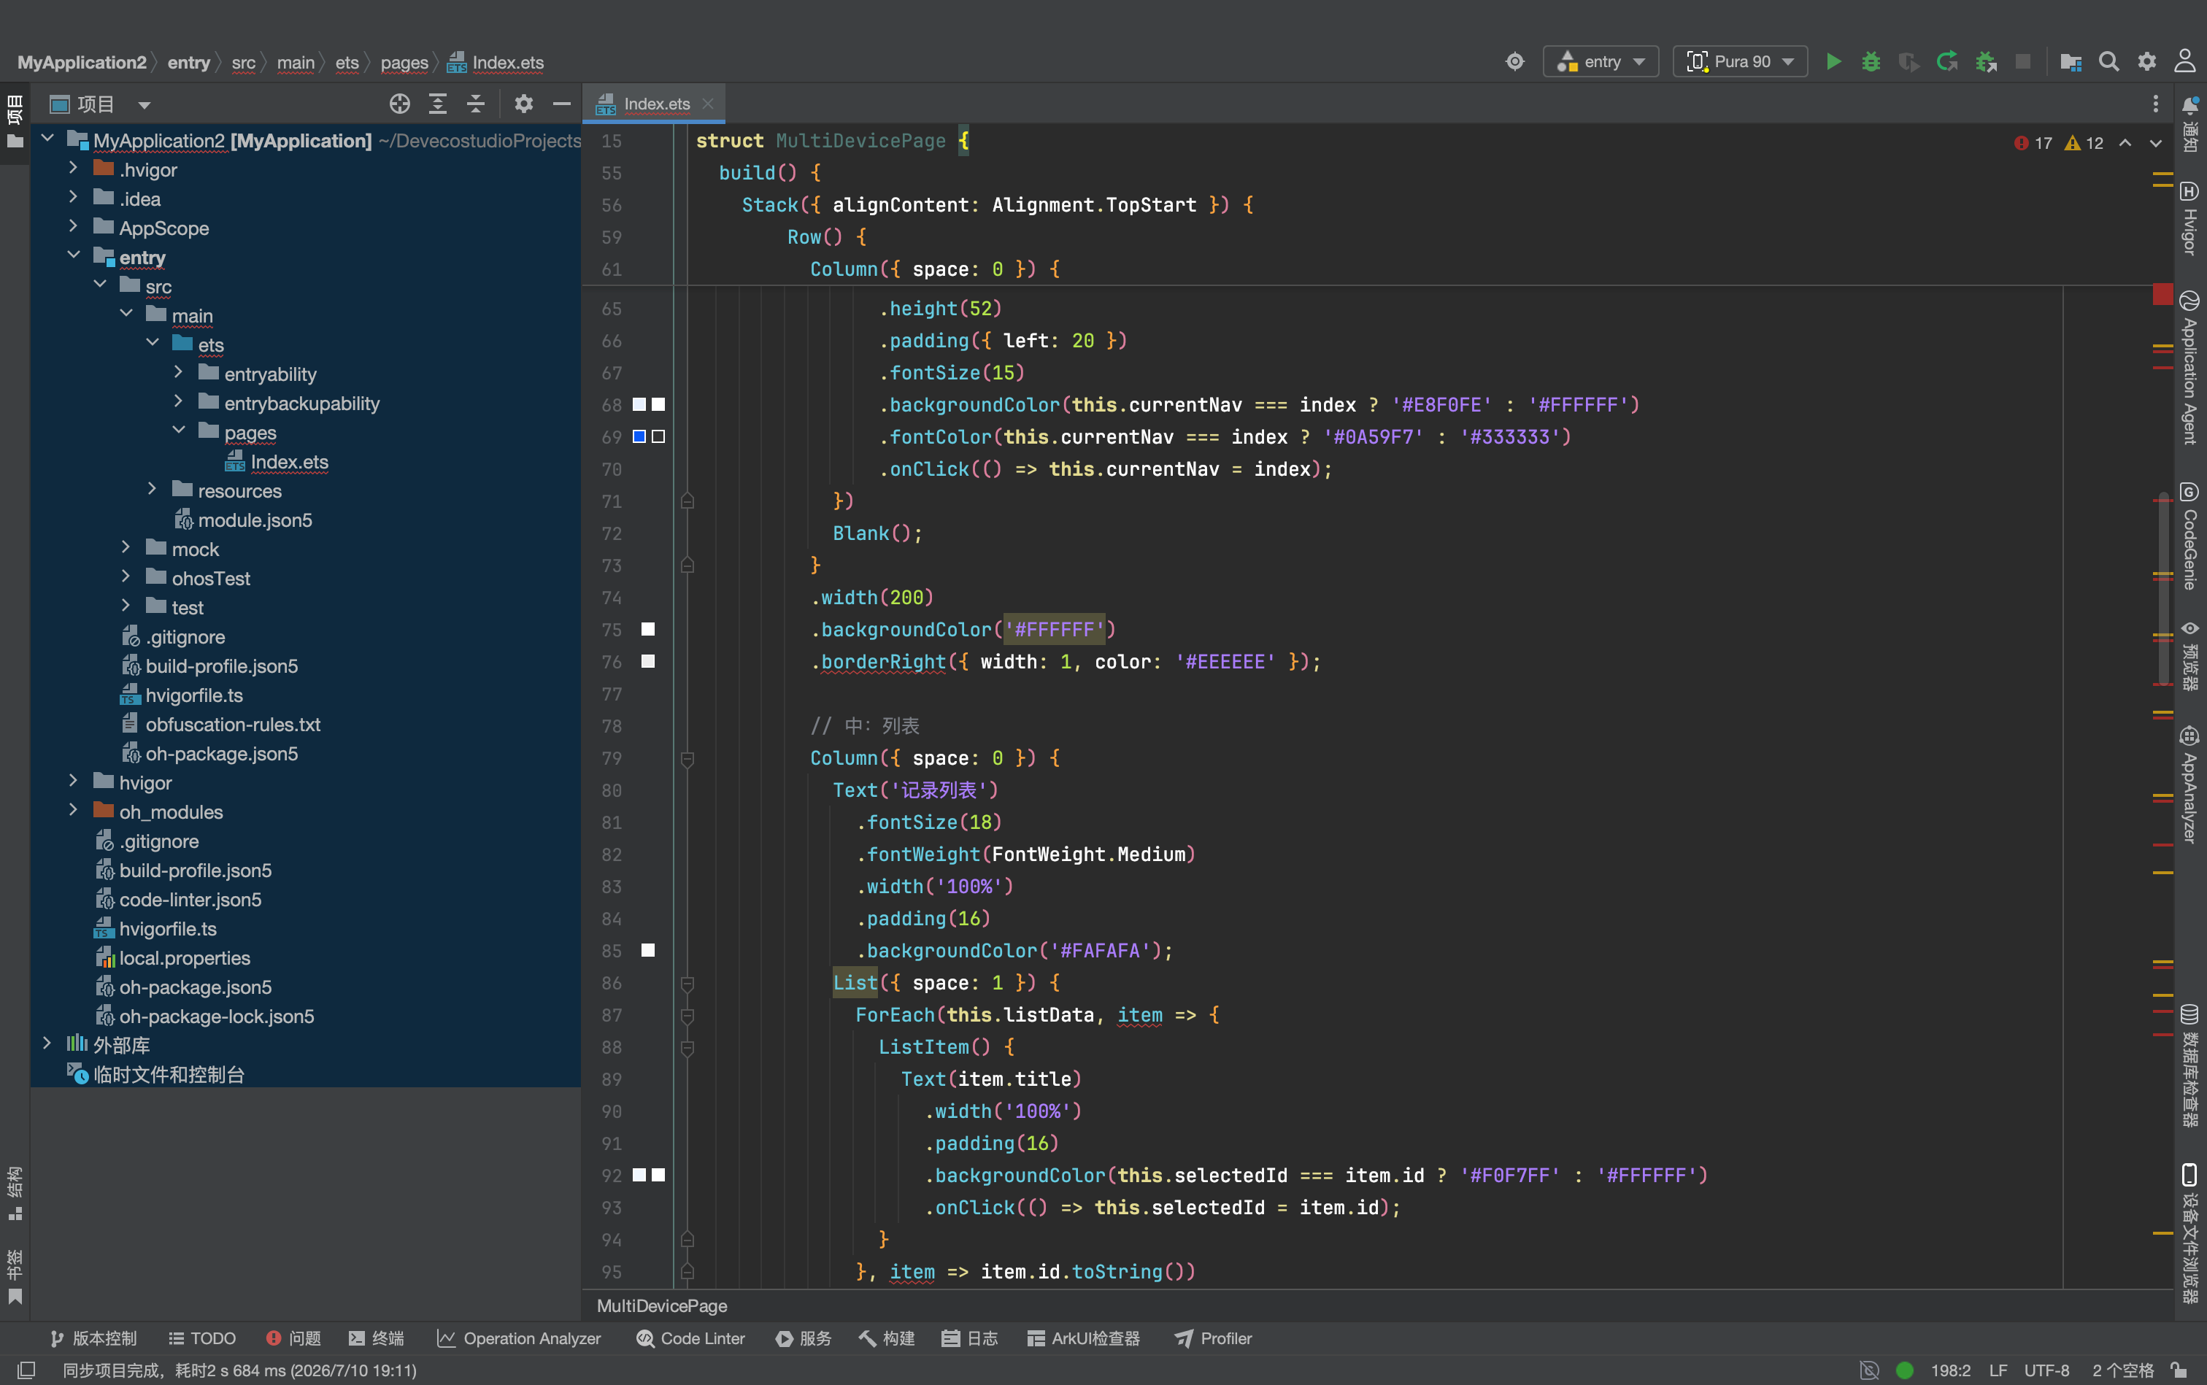2207x1385 pixels.
Task: Toggle fold marker at line 71
Action: pos(687,501)
